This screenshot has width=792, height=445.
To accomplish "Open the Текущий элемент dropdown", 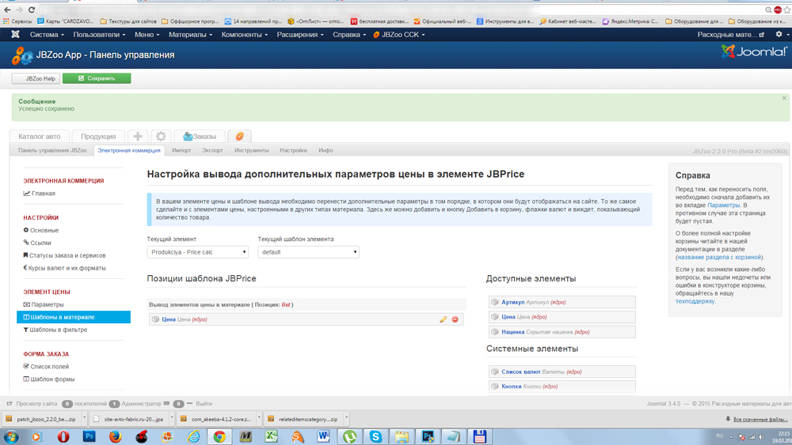I will point(197,252).
